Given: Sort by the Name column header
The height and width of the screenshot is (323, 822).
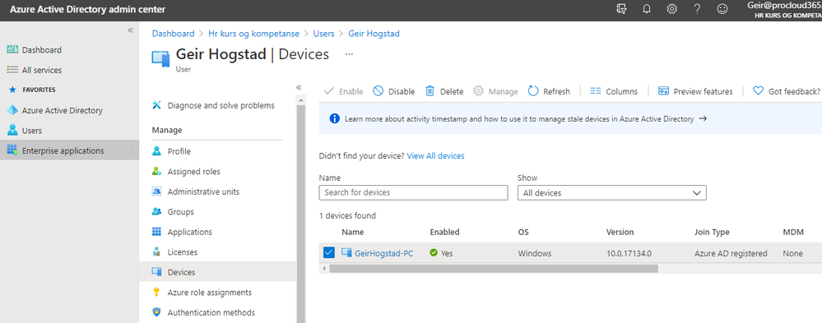Looking at the screenshot, I should (352, 232).
